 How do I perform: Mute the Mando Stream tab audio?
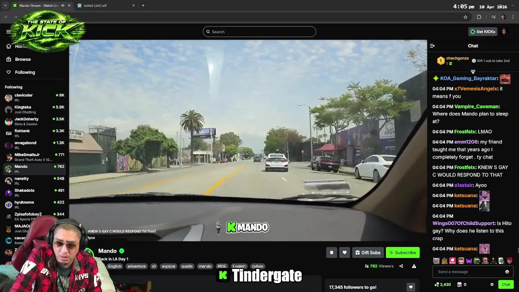pos(62,6)
